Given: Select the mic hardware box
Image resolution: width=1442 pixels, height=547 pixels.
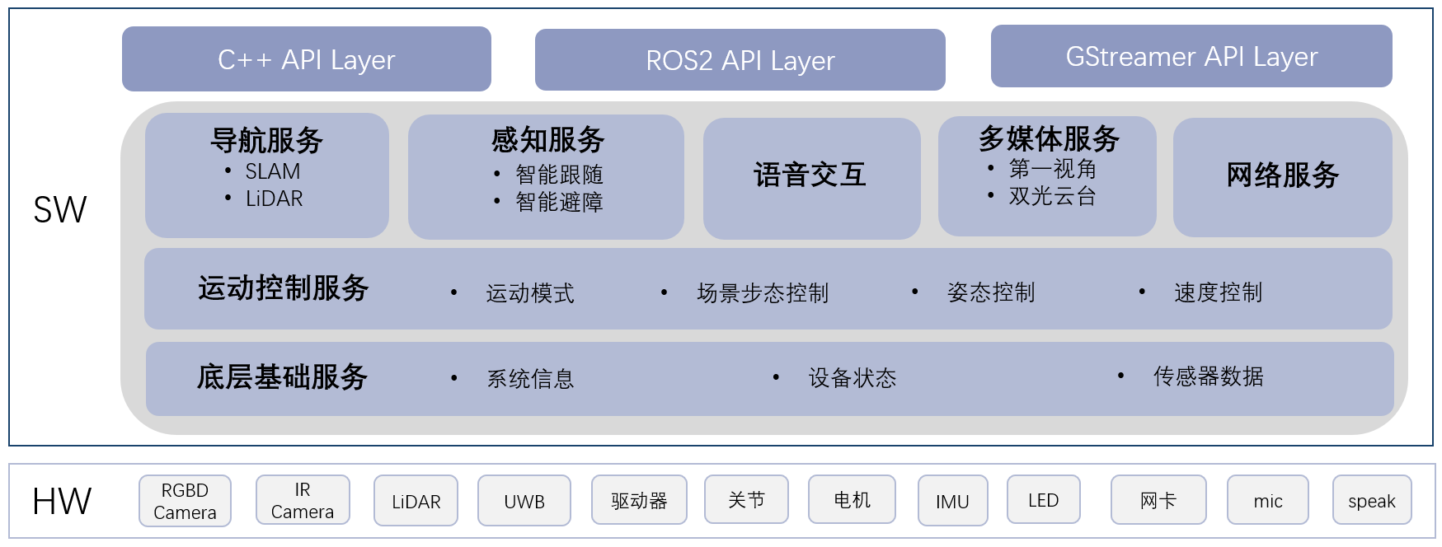Looking at the screenshot, I should [x=1268, y=500].
